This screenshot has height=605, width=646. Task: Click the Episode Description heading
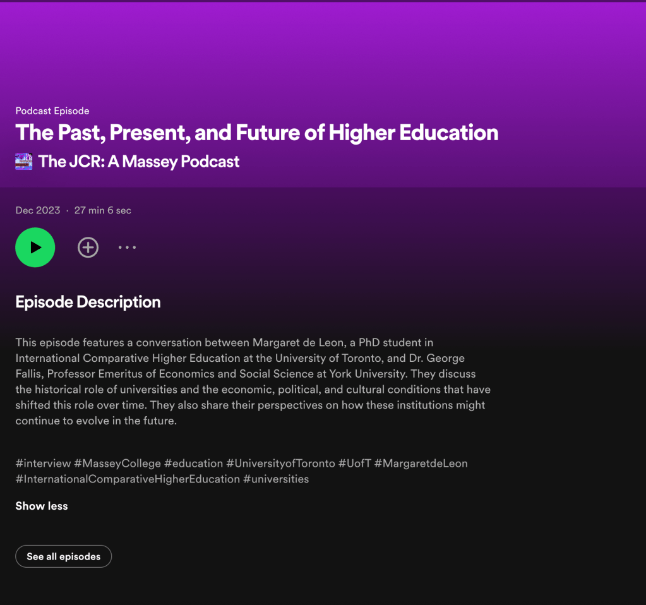pyautogui.click(x=88, y=302)
